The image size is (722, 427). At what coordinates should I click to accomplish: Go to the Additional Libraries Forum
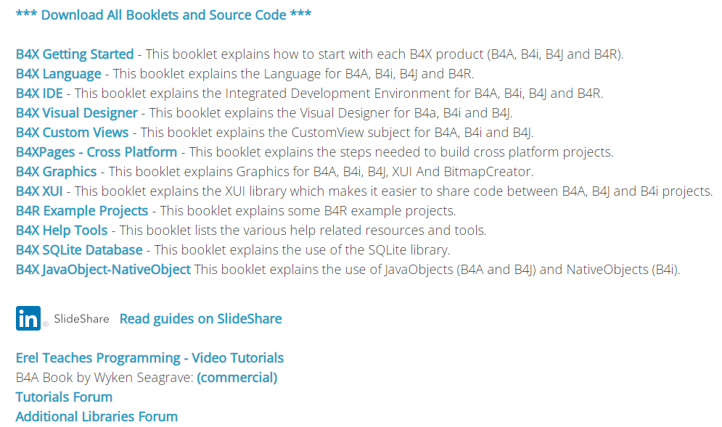coord(97,416)
